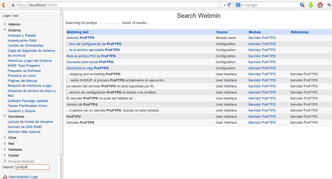Click the Webmin Search input field
Viewport: 332px width, 179px height.
click(32, 167)
